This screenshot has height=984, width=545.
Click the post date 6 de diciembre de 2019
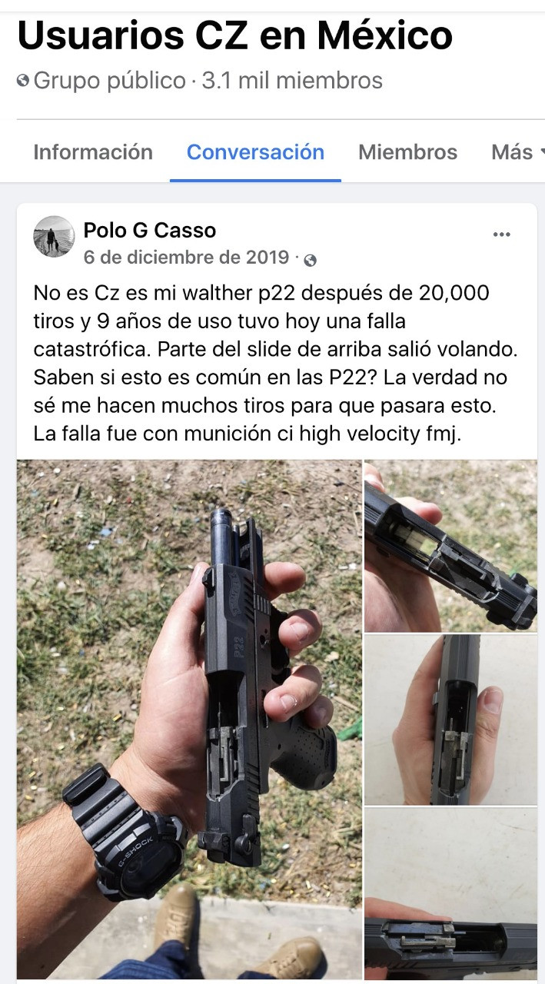187,258
